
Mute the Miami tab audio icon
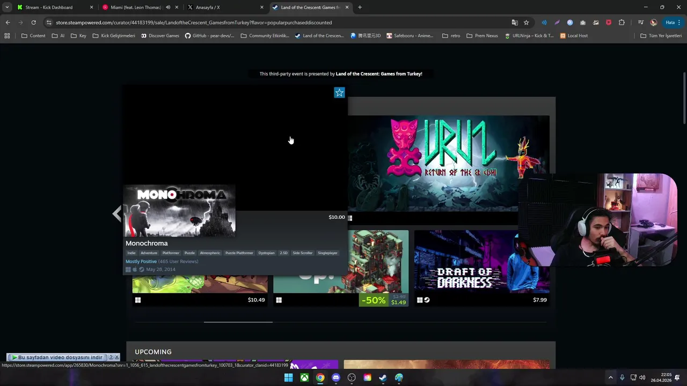[x=168, y=8]
